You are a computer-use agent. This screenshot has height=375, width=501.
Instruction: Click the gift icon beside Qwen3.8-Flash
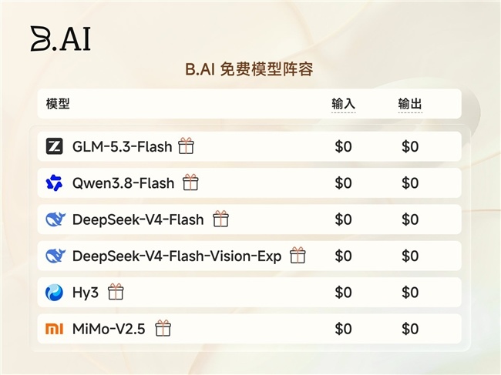(x=190, y=182)
